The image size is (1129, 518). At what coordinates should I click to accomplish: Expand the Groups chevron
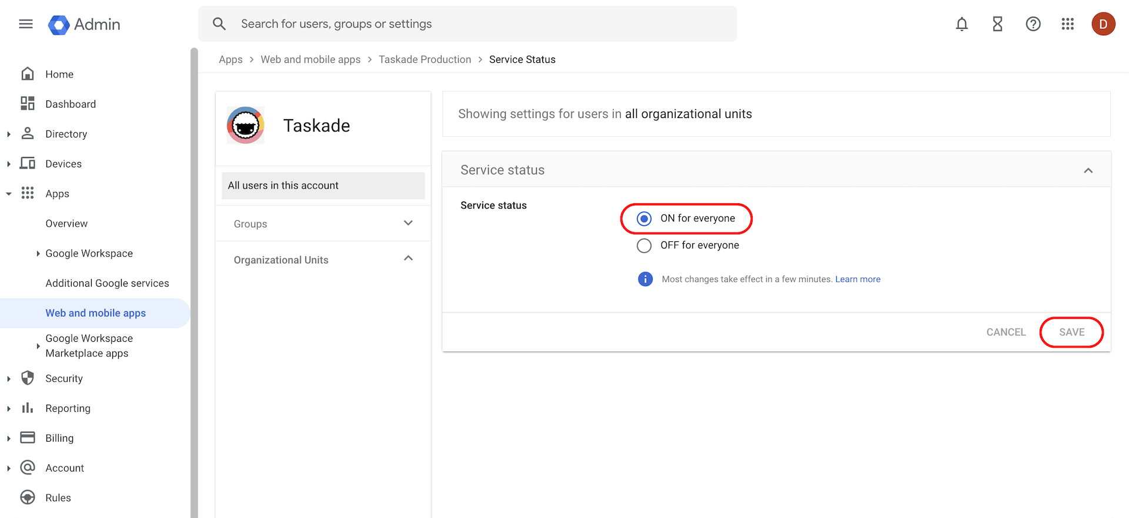(409, 223)
